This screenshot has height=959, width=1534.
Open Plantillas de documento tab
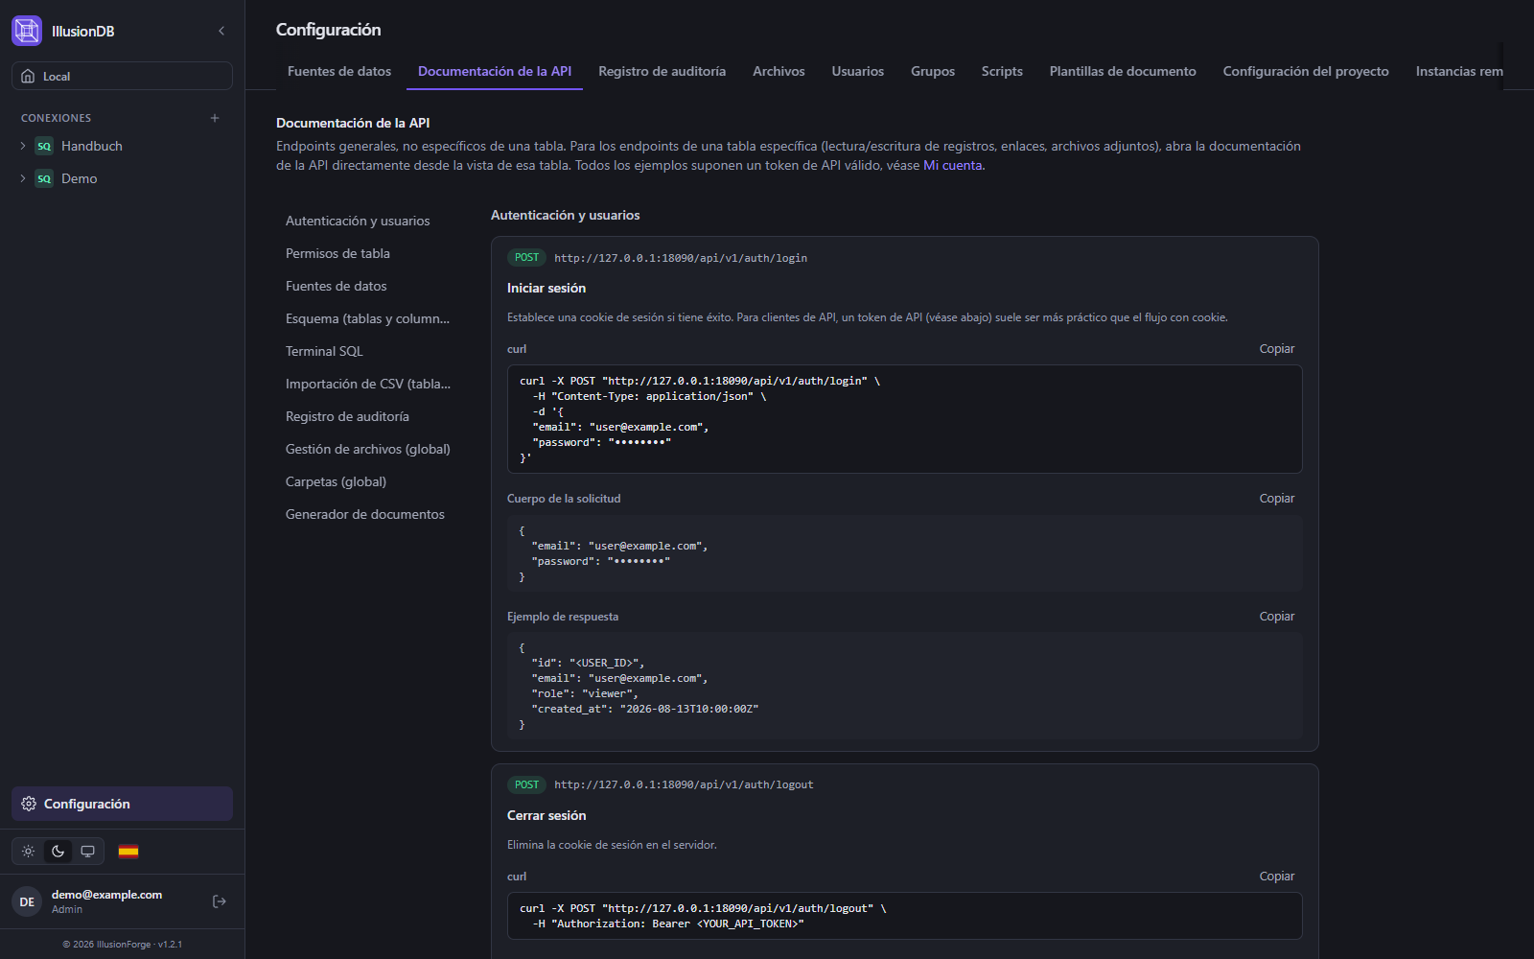[x=1123, y=71]
